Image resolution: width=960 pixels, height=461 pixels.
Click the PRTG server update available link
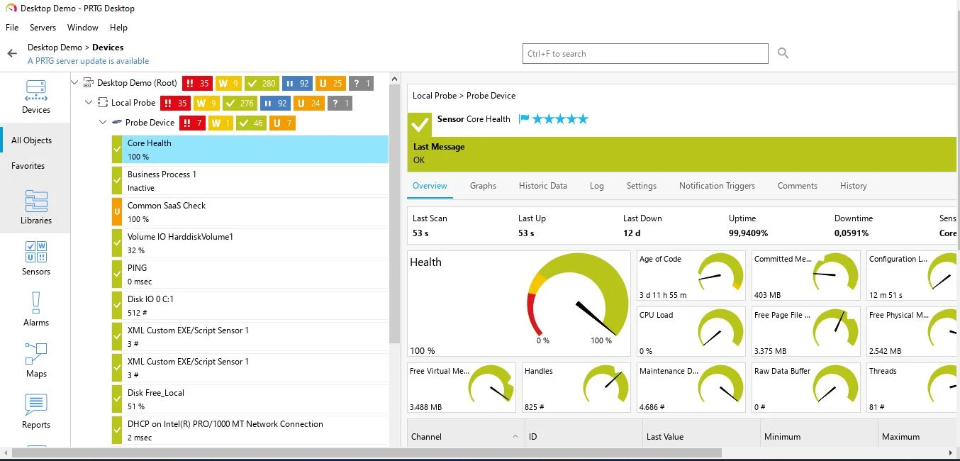pos(88,61)
